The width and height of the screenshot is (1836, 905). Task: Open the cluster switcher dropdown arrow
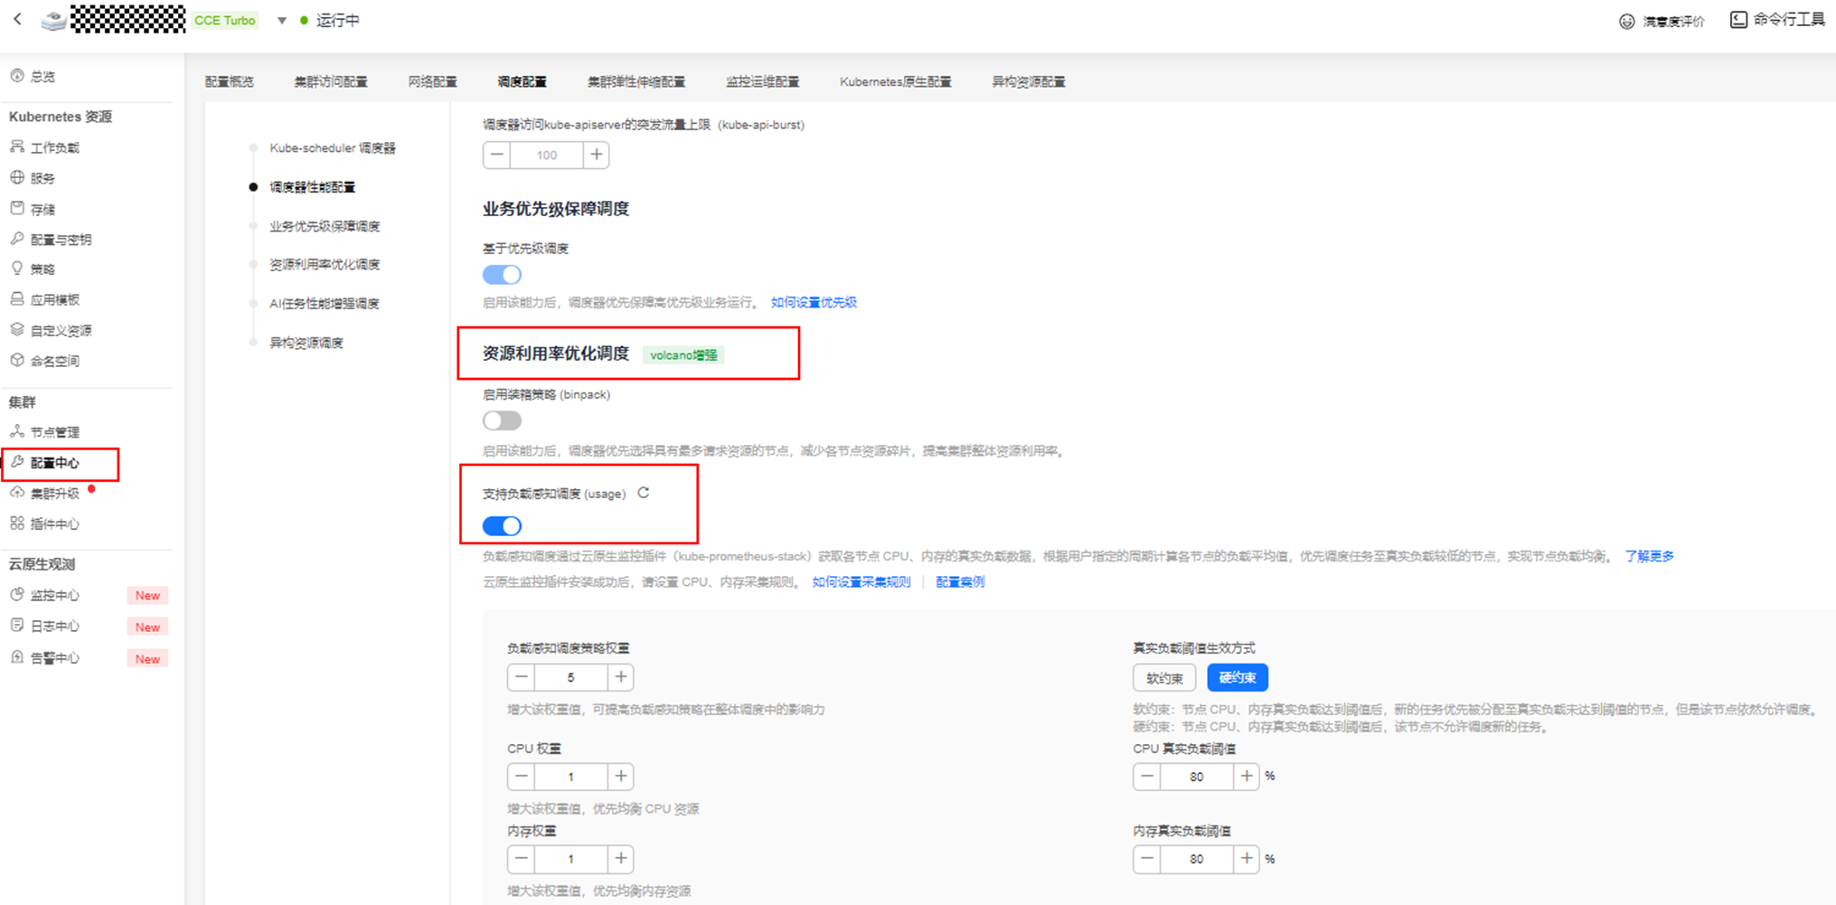tap(282, 20)
